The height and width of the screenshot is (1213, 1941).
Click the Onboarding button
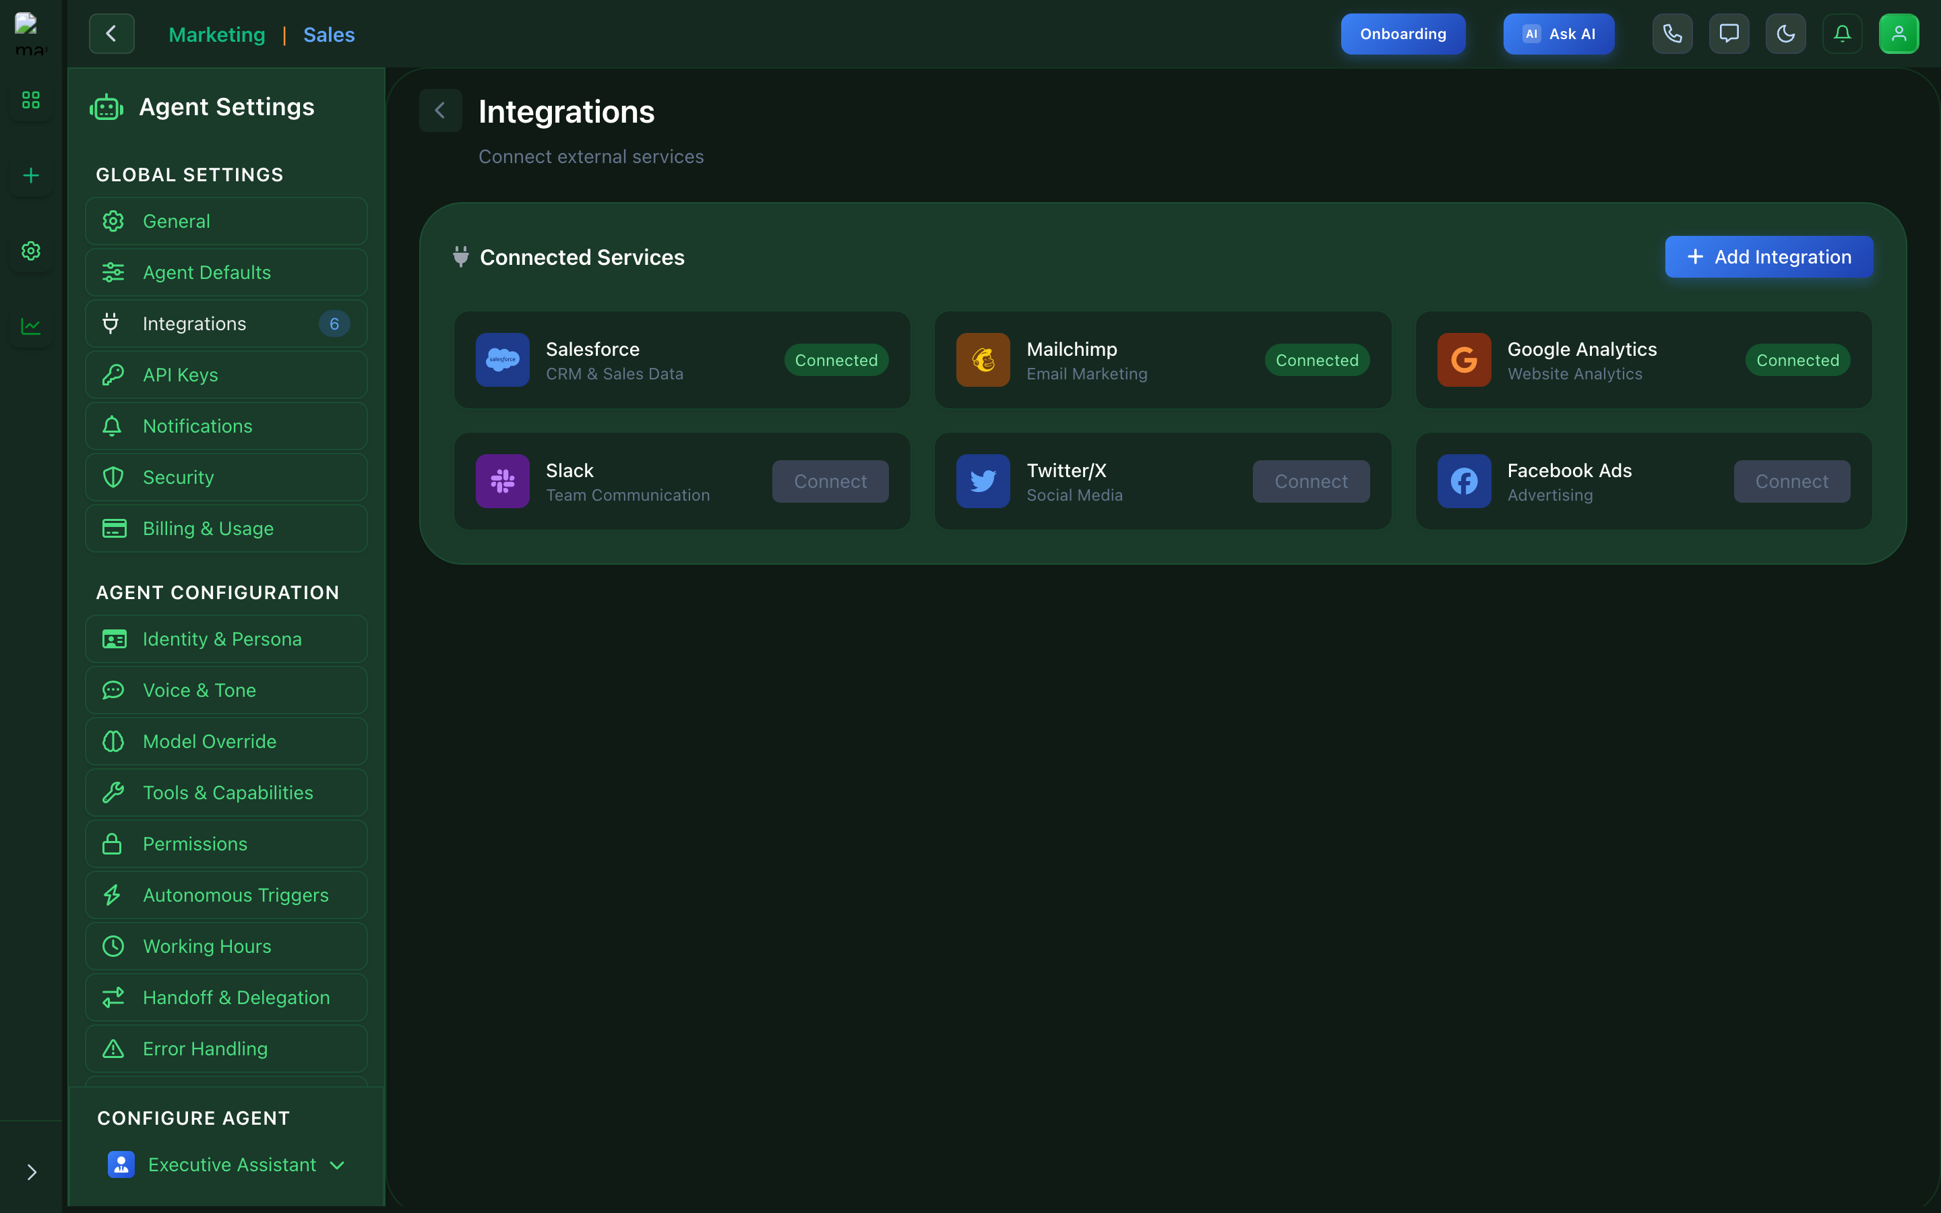coord(1403,34)
